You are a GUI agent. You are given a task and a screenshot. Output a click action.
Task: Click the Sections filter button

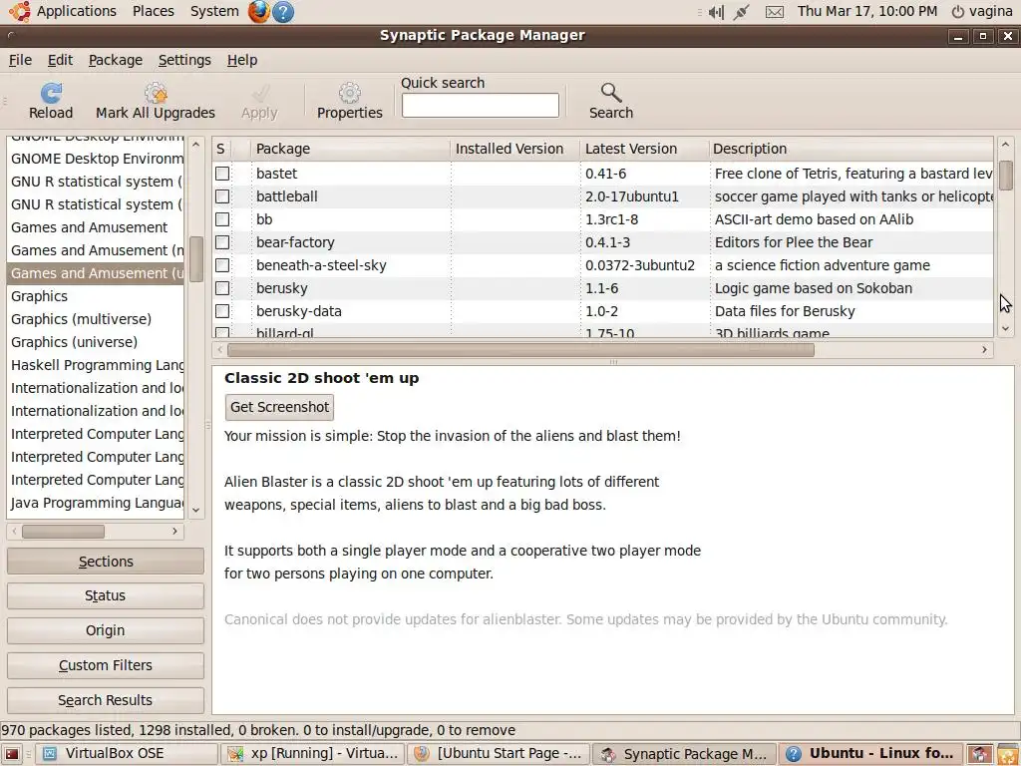pyautogui.click(x=106, y=562)
